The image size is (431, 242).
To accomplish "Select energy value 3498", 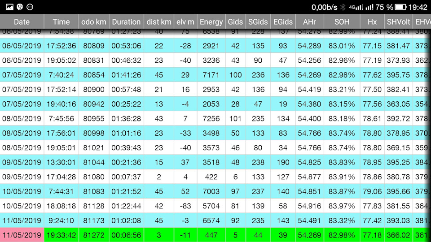I will pos(211,134).
